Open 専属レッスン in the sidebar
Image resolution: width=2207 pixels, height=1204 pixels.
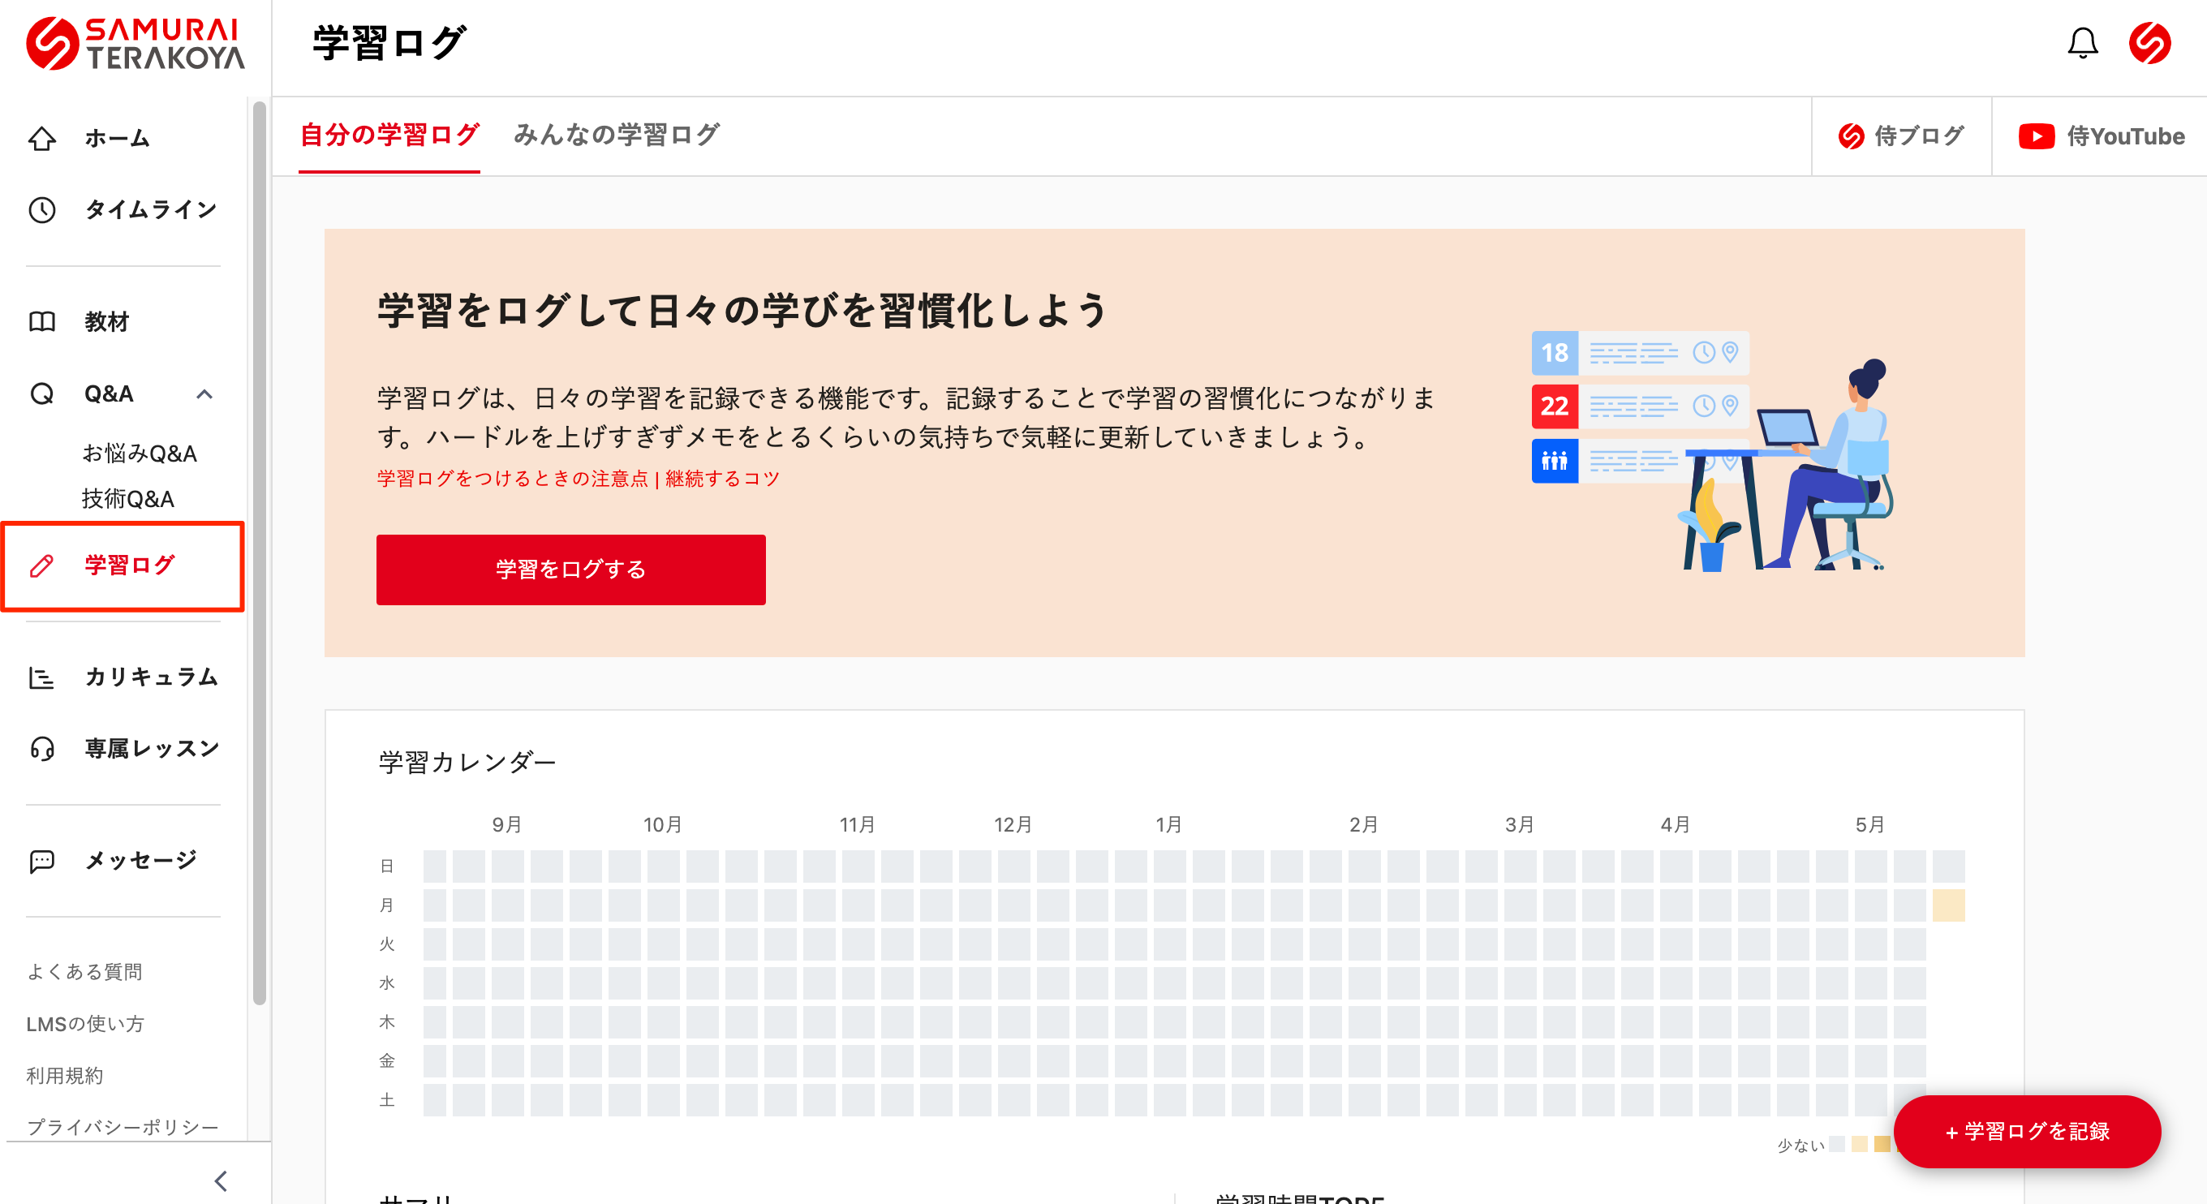pyautogui.click(x=41, y=748)
